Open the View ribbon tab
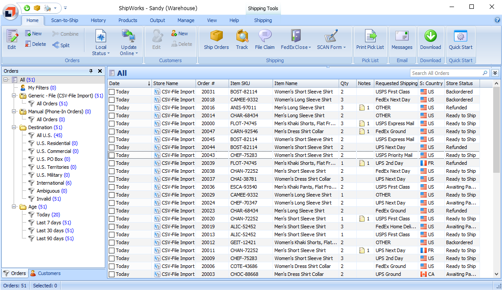The height and width of the screenshot is (290, 502). pyautogui.click(x=212, y=20)
